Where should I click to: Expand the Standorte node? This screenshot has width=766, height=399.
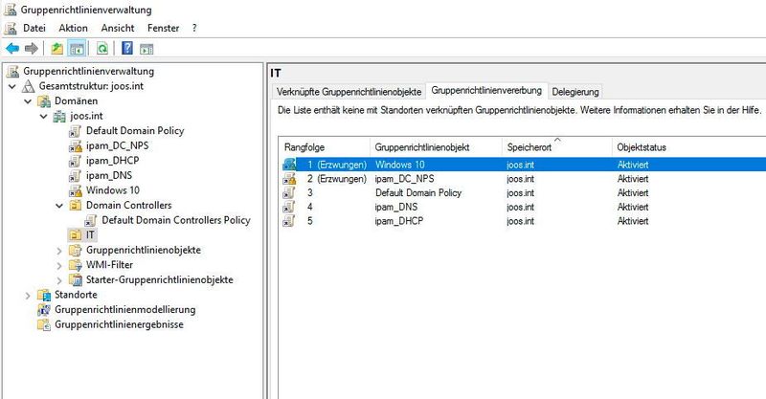point(28,295)
